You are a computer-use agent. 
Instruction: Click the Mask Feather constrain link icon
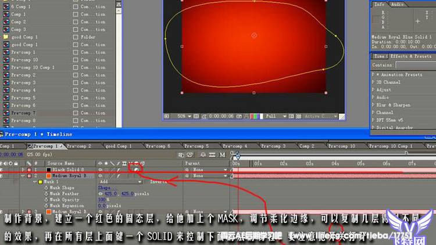tap(101, 193)
